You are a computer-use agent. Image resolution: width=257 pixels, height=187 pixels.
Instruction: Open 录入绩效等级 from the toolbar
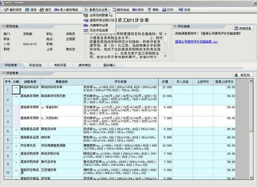click(x=66, y=10)
